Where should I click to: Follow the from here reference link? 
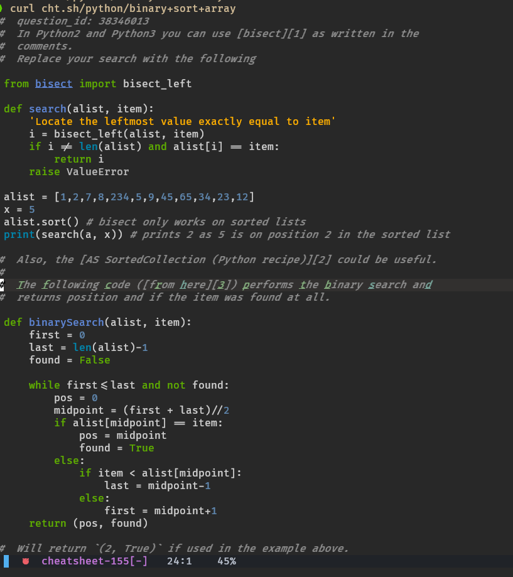tap(176, 284)
